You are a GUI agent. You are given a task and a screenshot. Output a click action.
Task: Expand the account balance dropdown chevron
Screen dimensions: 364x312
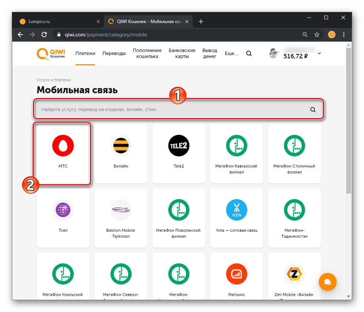[x=320, y=53]
